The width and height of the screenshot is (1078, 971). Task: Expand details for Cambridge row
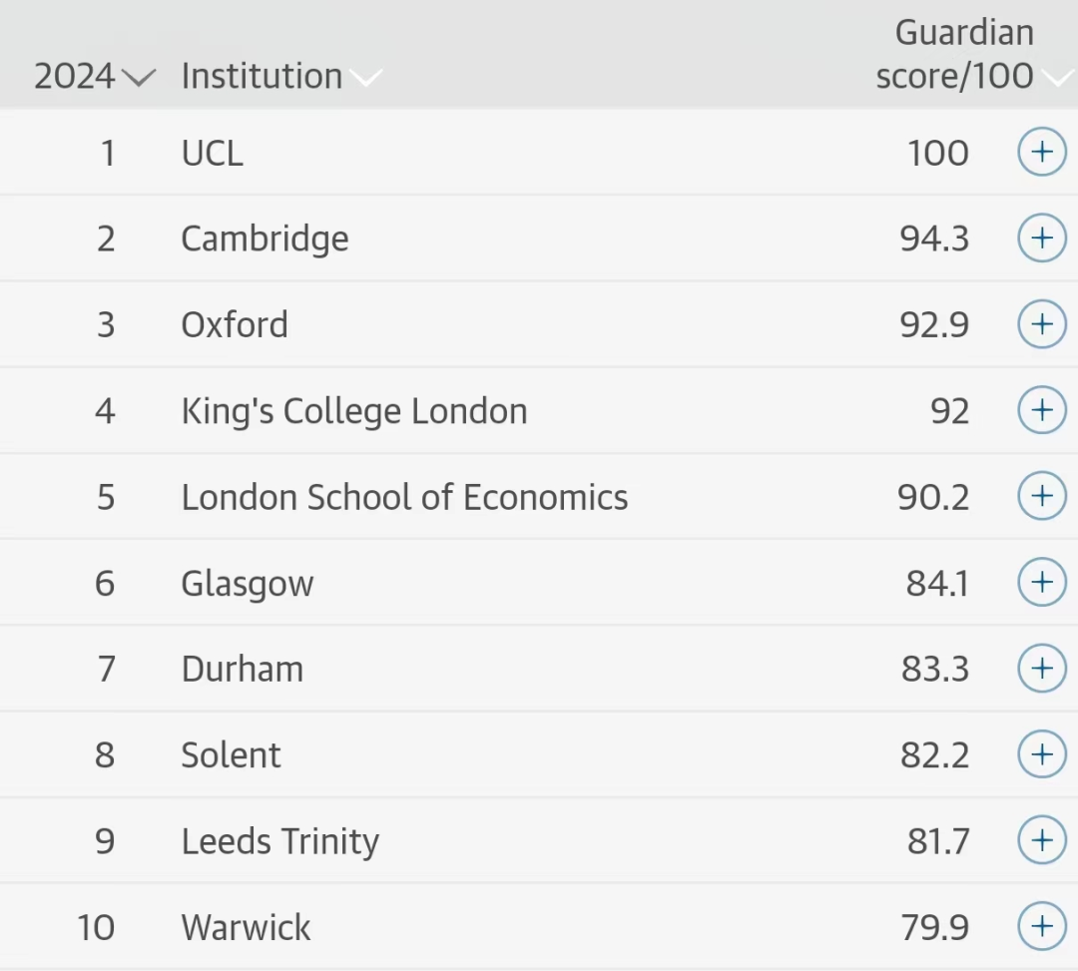tap(1042, 238)
